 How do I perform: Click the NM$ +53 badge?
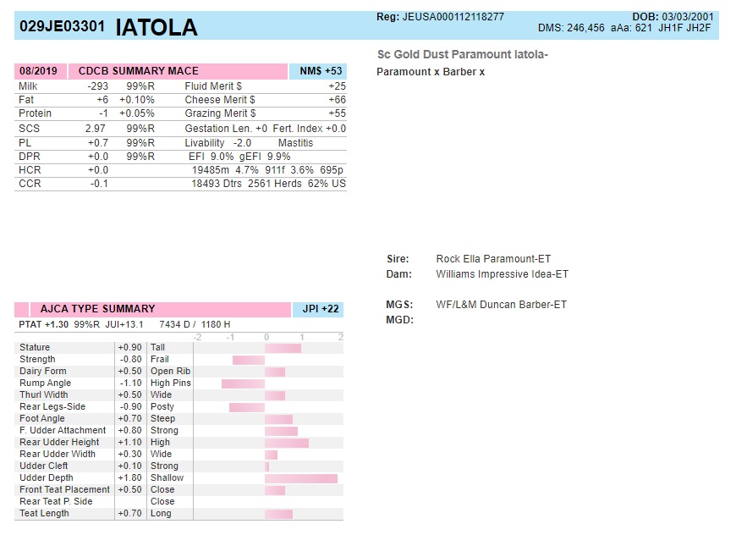320,71
